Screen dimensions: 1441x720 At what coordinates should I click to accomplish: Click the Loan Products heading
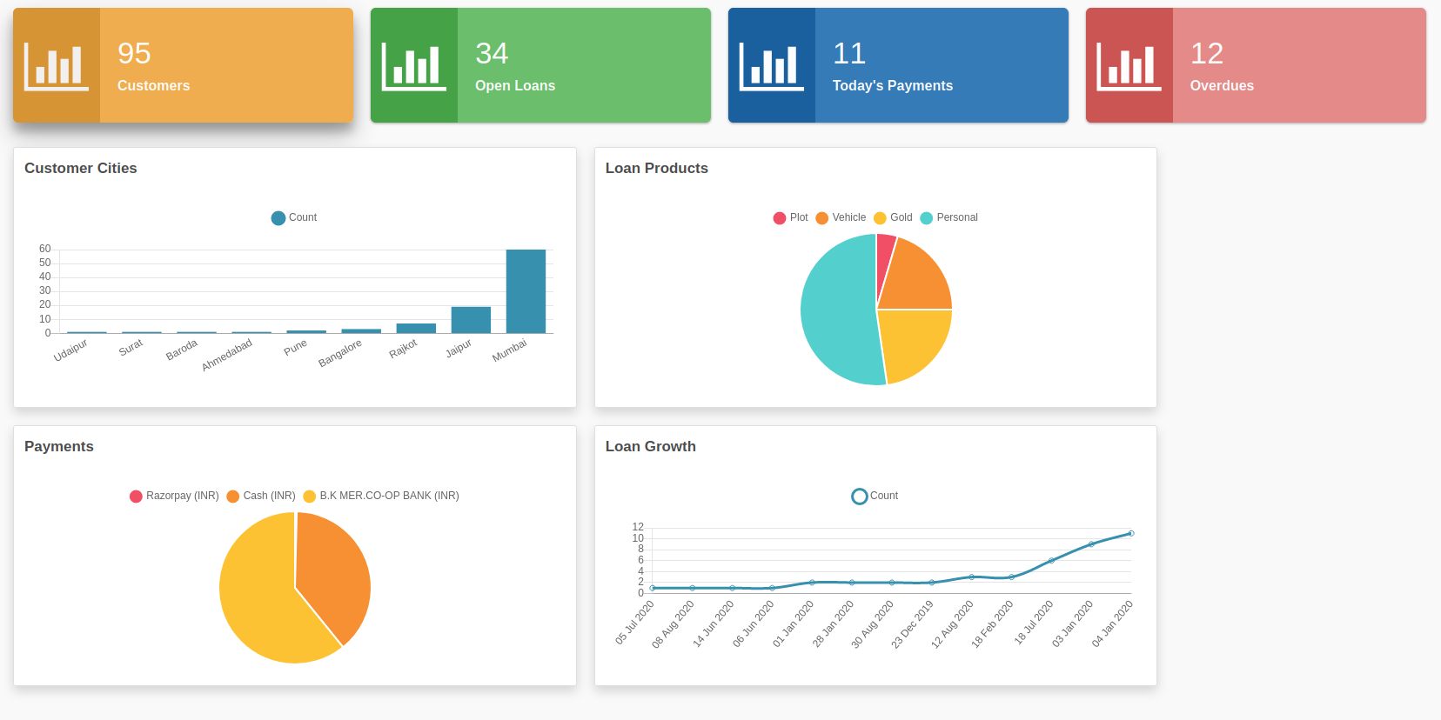pos(657,169)
